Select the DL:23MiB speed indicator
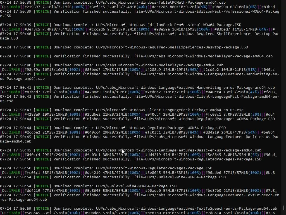The height and width of the screenshot is (215, 286). coord(11,132)
